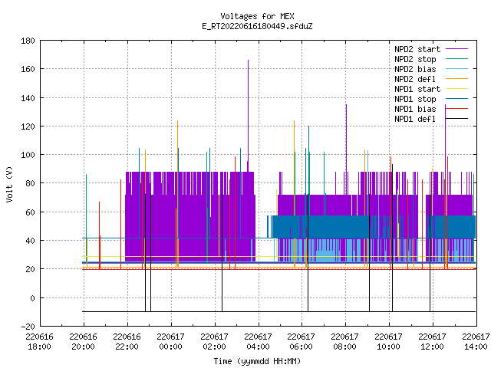This screenshot has height=368, width=491.
Task: Click the purple NPD2 start legend line
Action: tap(456, 49)
